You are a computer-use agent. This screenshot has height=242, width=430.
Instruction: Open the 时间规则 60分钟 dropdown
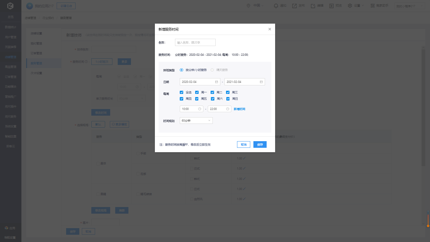(x=196, y=120)
